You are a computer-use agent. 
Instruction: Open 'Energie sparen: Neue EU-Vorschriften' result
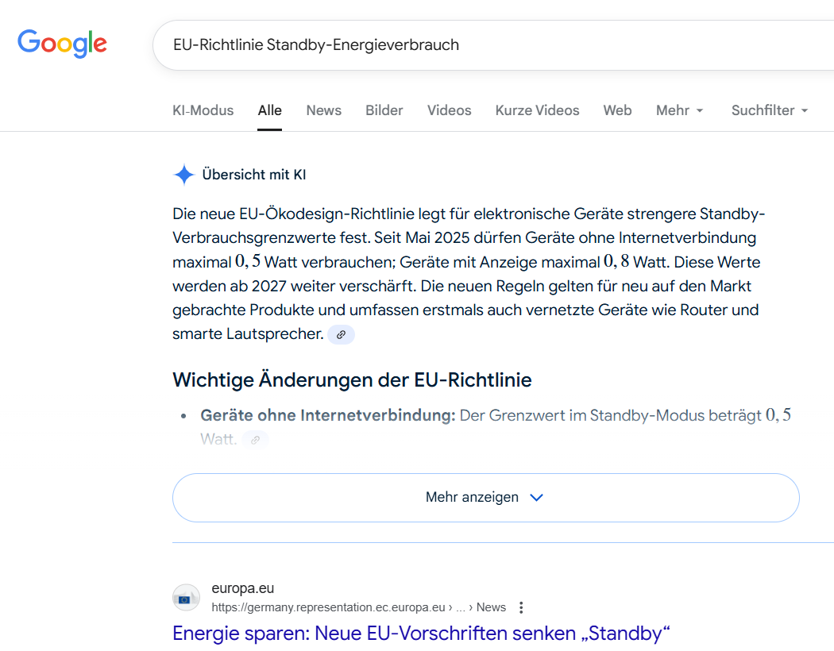tap(421, 634)
